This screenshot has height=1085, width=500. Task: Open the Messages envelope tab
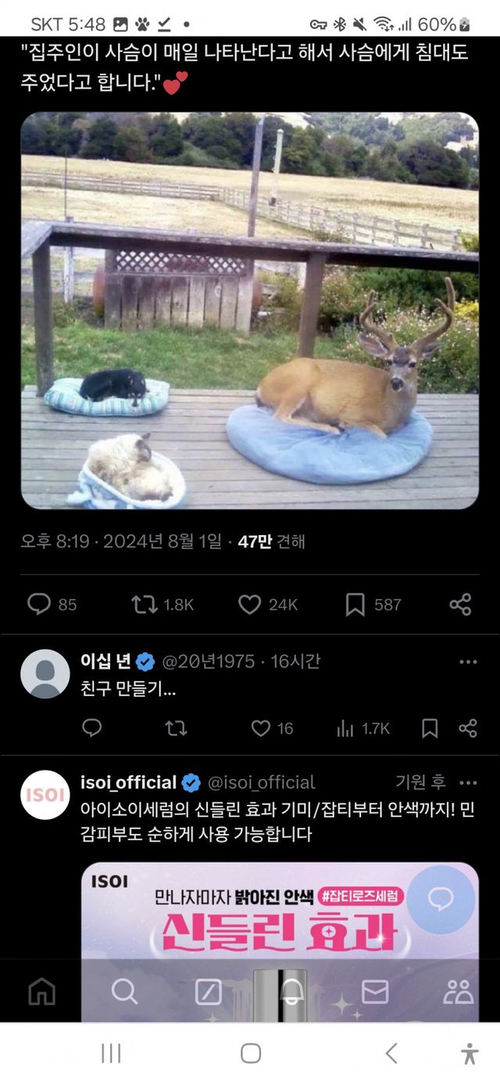(375, 991)
